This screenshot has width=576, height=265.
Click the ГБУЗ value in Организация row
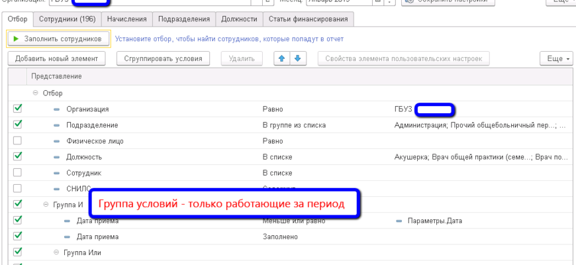pos(403,109)
